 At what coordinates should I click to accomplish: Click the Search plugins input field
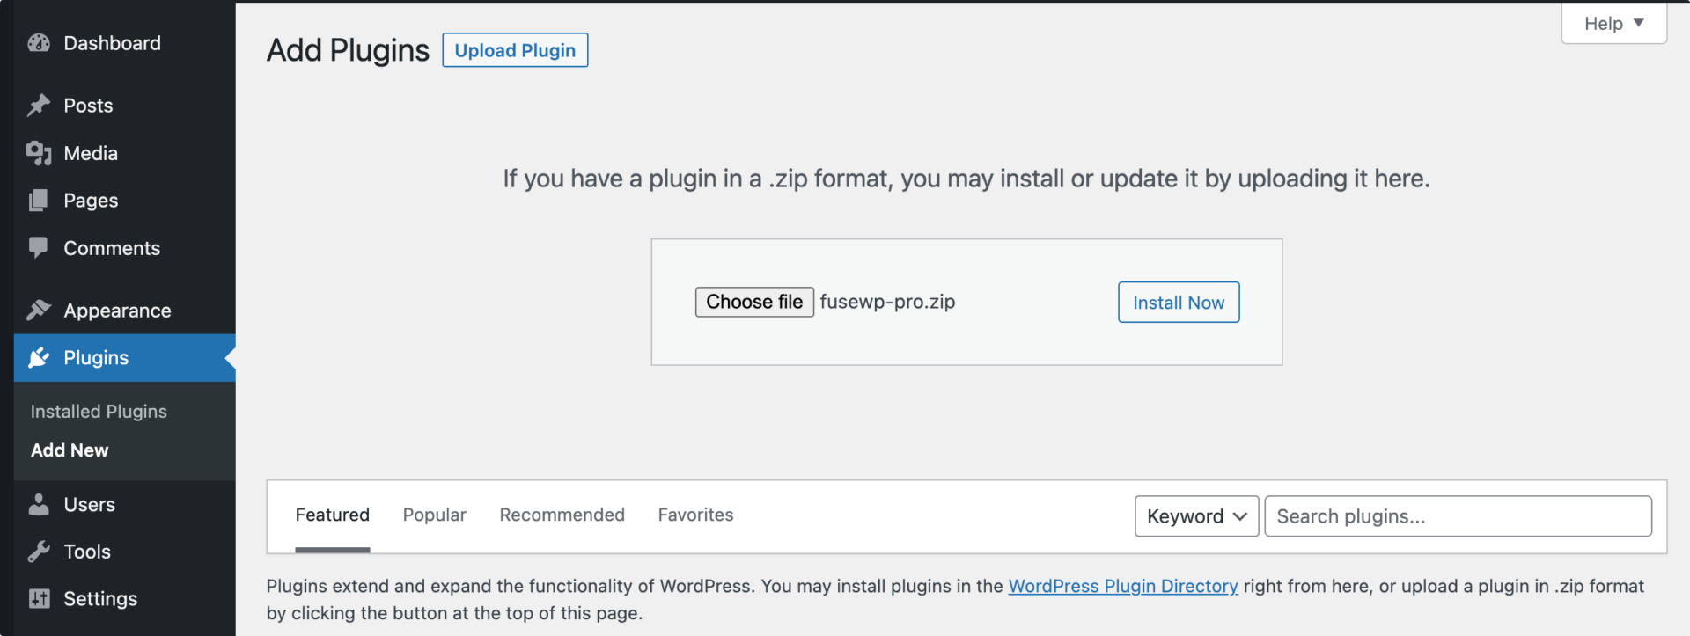(x=1458, y=516)
